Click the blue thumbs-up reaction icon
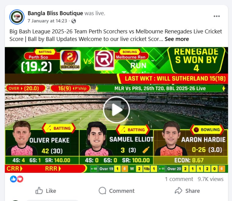The image size is (232, 201). pos(13,179)
